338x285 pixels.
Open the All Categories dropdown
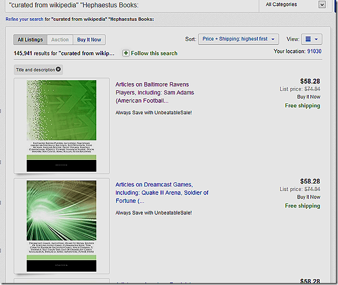pyautogui.click(x=295, y=4)
